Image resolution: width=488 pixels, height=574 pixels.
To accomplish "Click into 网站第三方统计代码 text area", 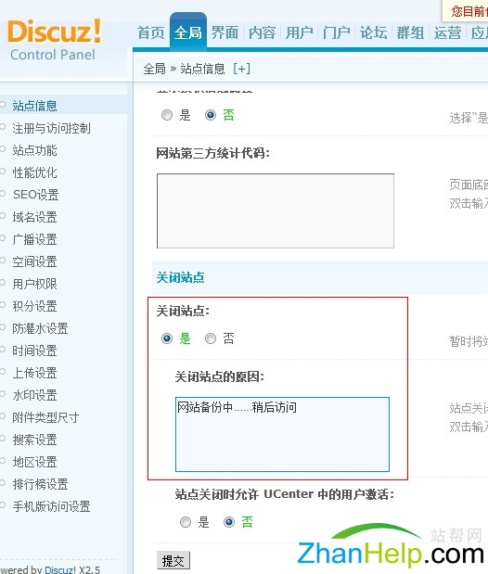I will click(x=276, y=210).
